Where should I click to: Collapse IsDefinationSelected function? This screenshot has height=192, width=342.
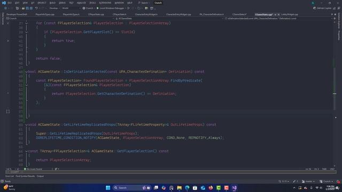(x=26, y=71)
